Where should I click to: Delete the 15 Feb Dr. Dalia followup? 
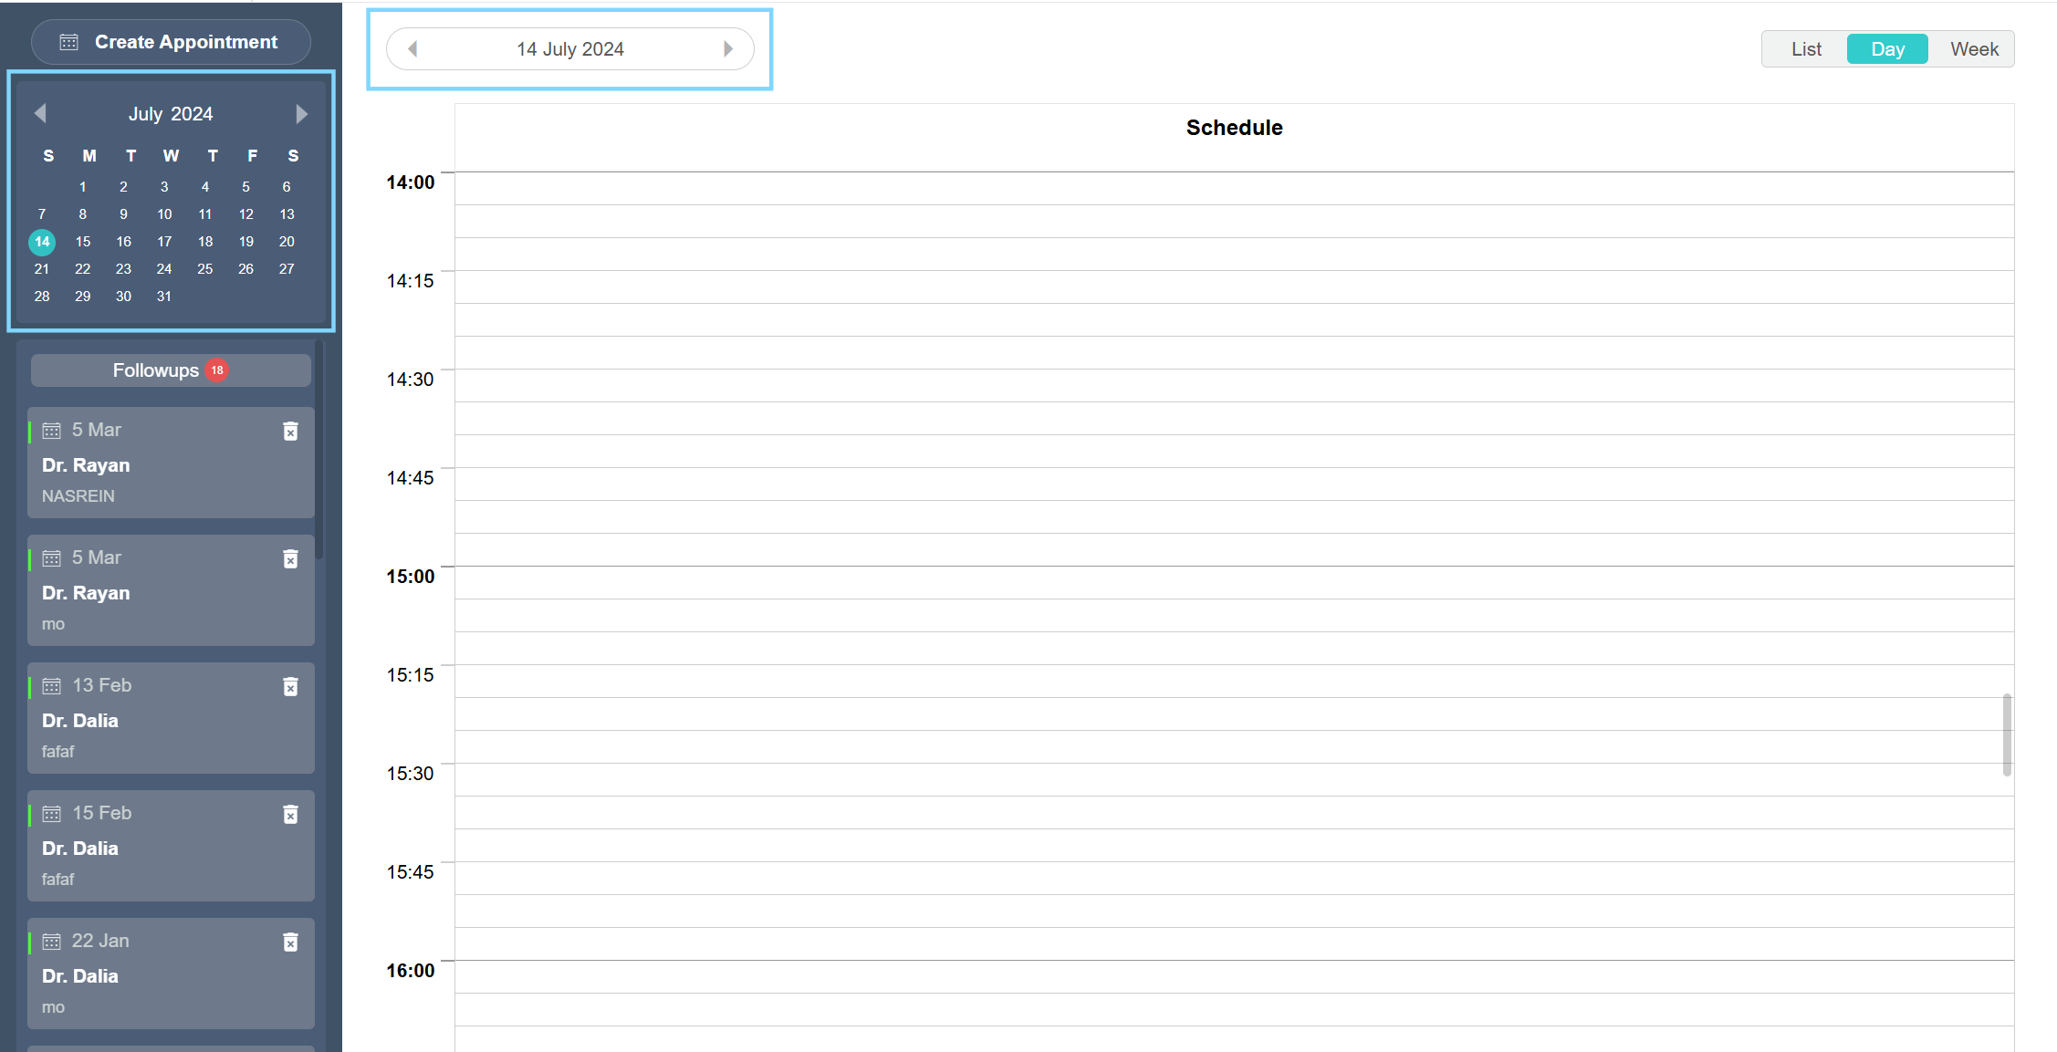point(290,814)
